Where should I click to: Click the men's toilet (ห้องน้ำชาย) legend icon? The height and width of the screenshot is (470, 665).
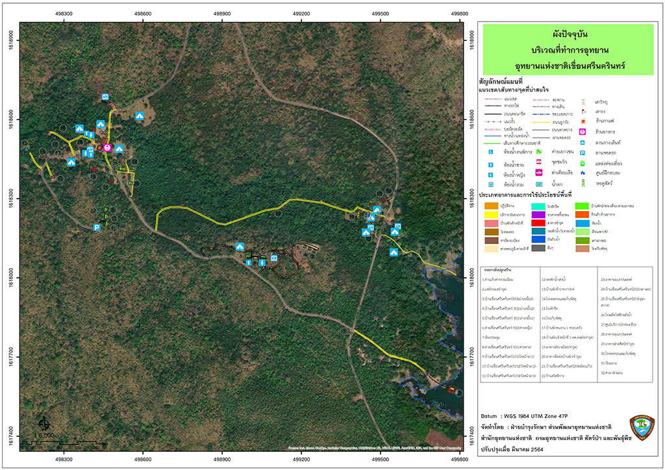491,164
